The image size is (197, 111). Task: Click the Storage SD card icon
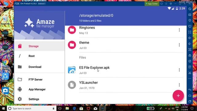click(20, 46)
